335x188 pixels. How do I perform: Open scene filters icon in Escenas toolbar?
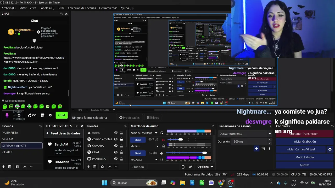click(x=17, y=167)
